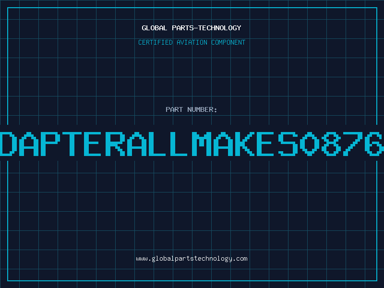Click the word COMPONENT in the subtitle
This screenshot has height=288, width=384.
(x=228, y=42)
